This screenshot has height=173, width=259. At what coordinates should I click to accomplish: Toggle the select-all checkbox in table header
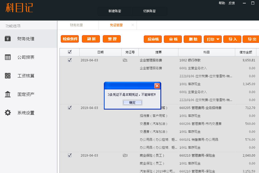click(70, 52)
